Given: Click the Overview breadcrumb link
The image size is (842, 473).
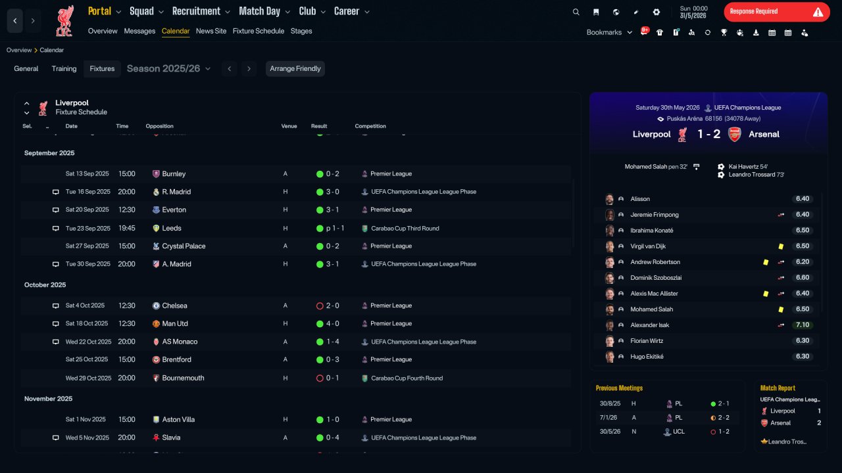Looking at the screenshot, I should tap(19, 50).
